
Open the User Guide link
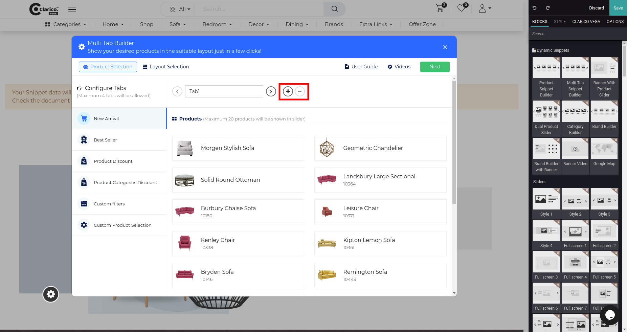coord(361,67)
